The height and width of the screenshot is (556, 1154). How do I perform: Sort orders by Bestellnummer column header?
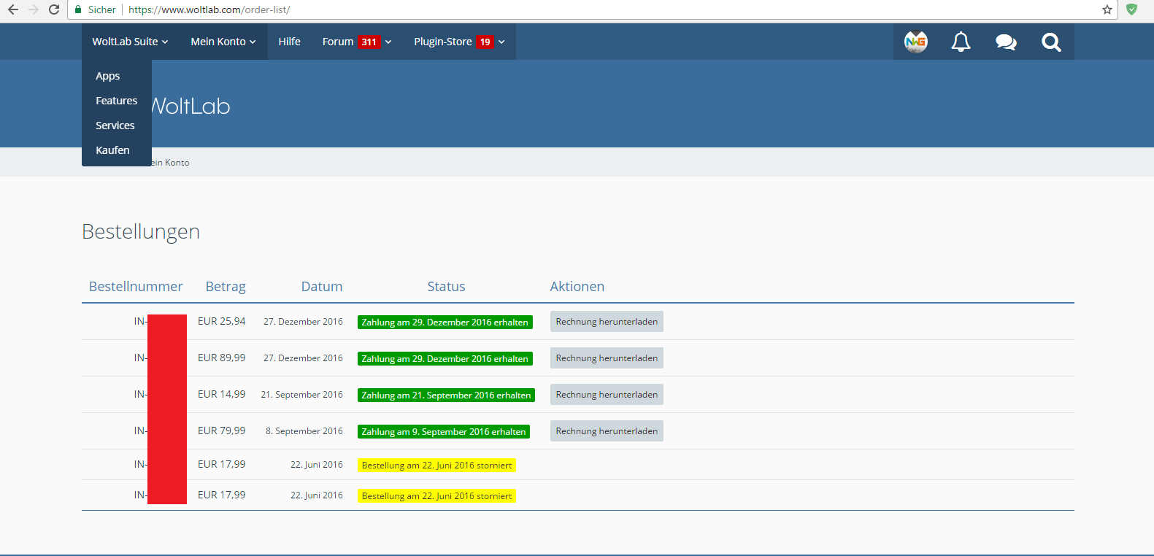click(136, 287)
